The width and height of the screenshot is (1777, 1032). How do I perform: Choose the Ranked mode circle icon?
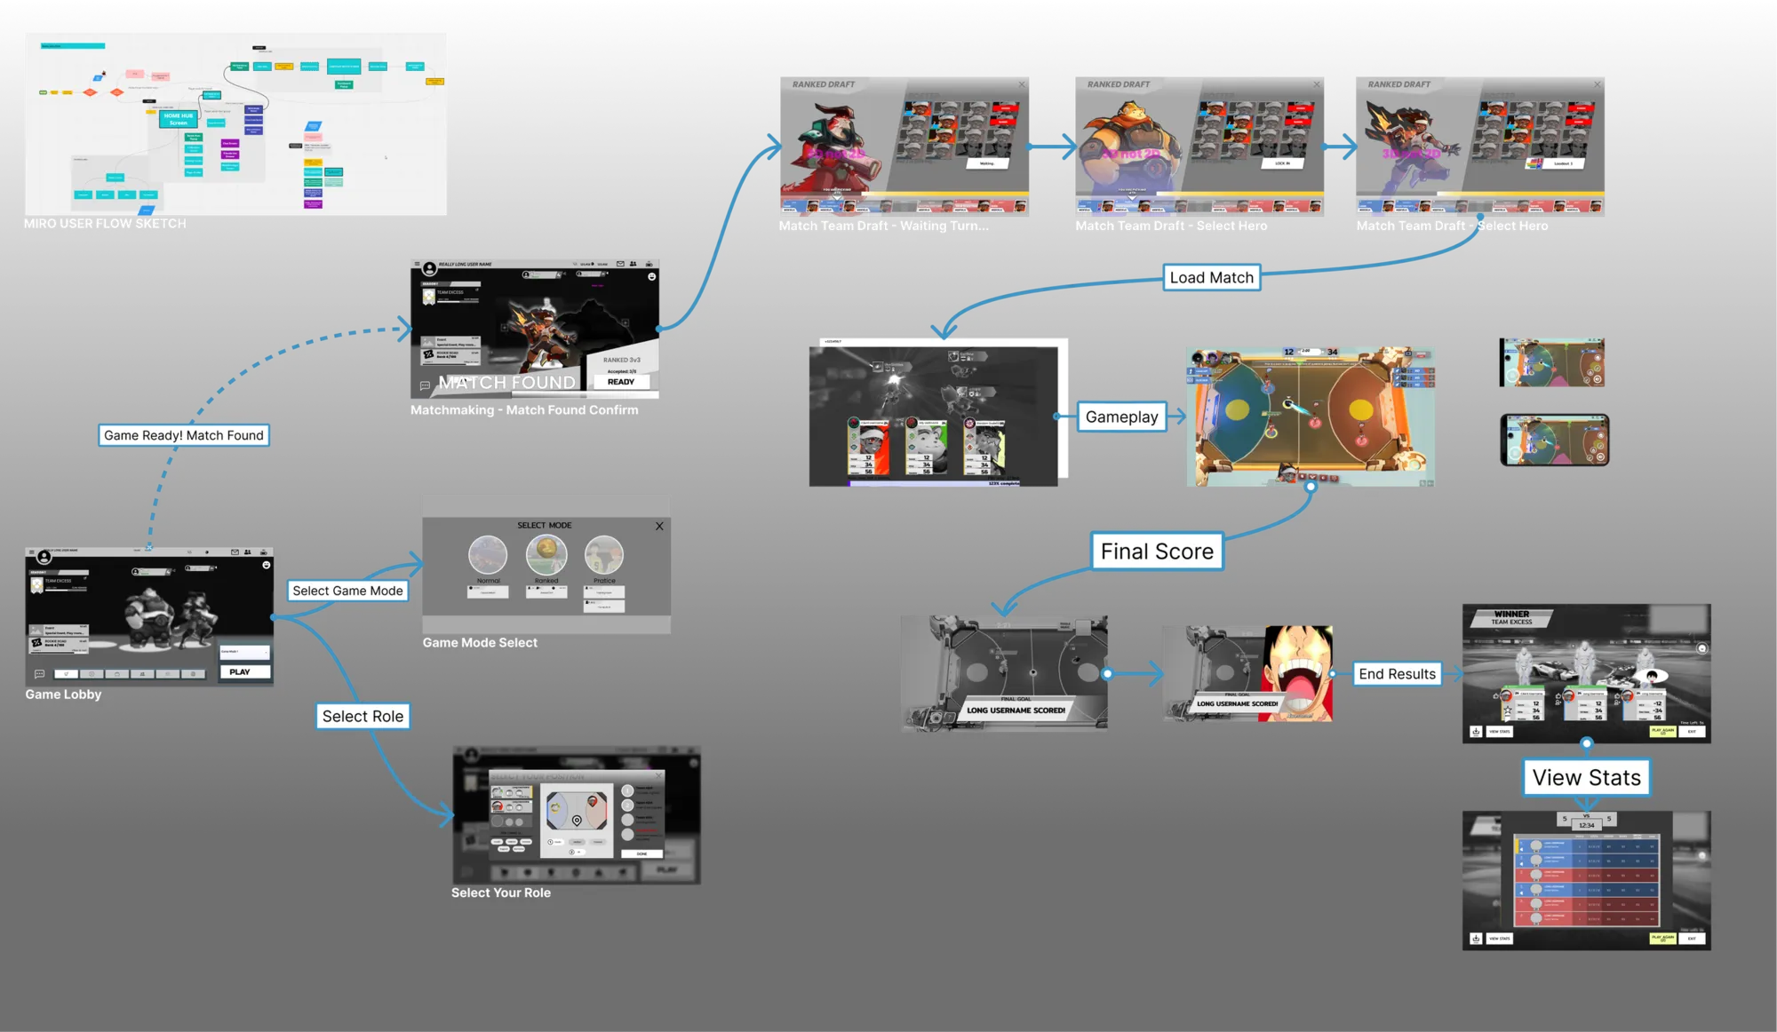(x=546, y=555)
